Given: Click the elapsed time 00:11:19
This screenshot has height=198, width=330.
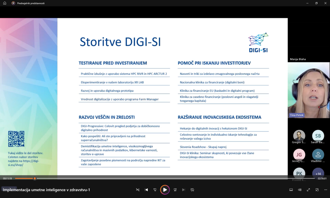Looking at the screenshot, I should pyautogui.click(x=7, y=178).
